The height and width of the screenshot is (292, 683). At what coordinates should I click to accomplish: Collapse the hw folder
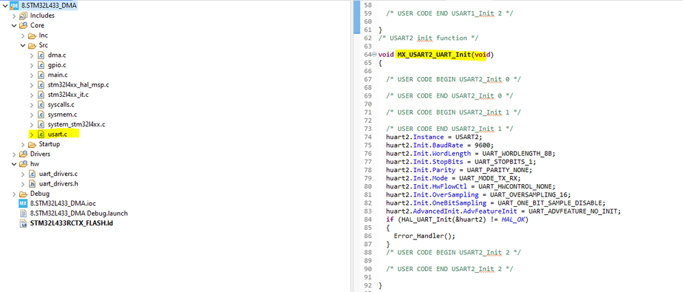14,164
